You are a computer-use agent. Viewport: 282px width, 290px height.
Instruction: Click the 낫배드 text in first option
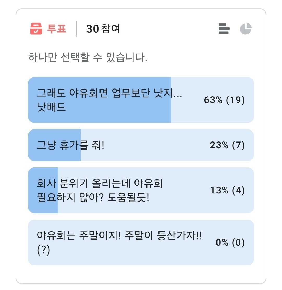coord(51,107)
